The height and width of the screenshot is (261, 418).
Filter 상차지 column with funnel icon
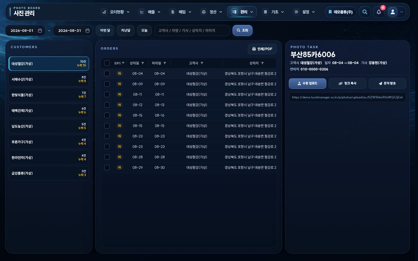tap(262, 63)
